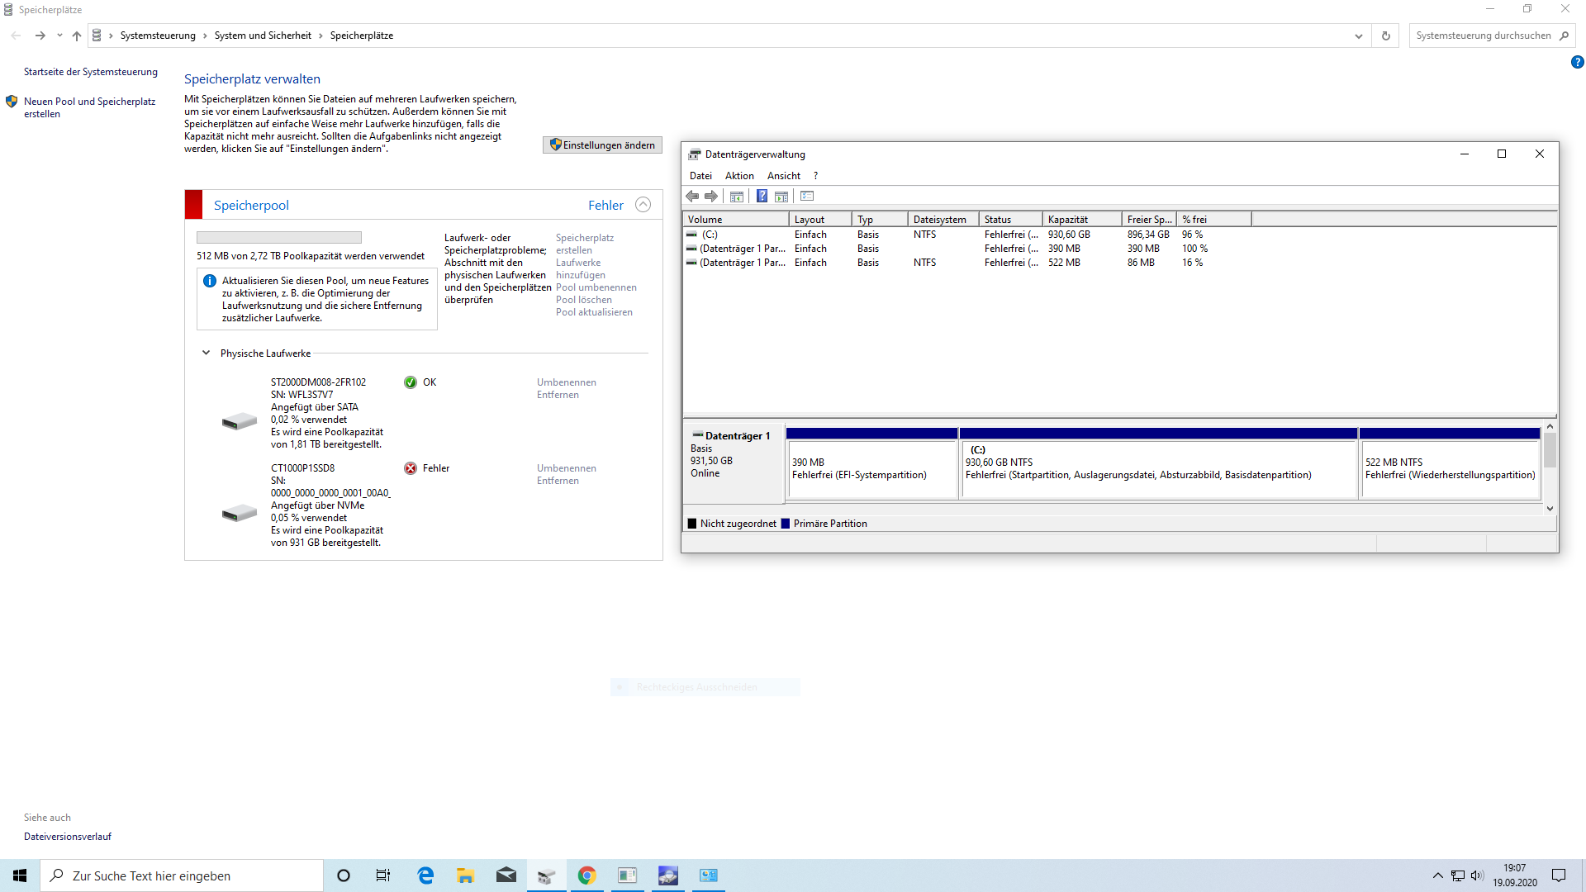Click the settings checklist icon in toolbar
This screenshot has width=1586, height=892.
807,196
